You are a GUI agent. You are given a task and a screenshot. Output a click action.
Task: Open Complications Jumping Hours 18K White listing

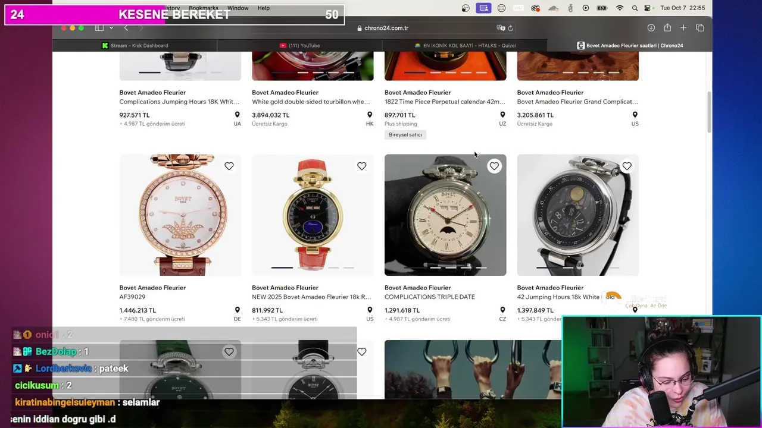179,102
